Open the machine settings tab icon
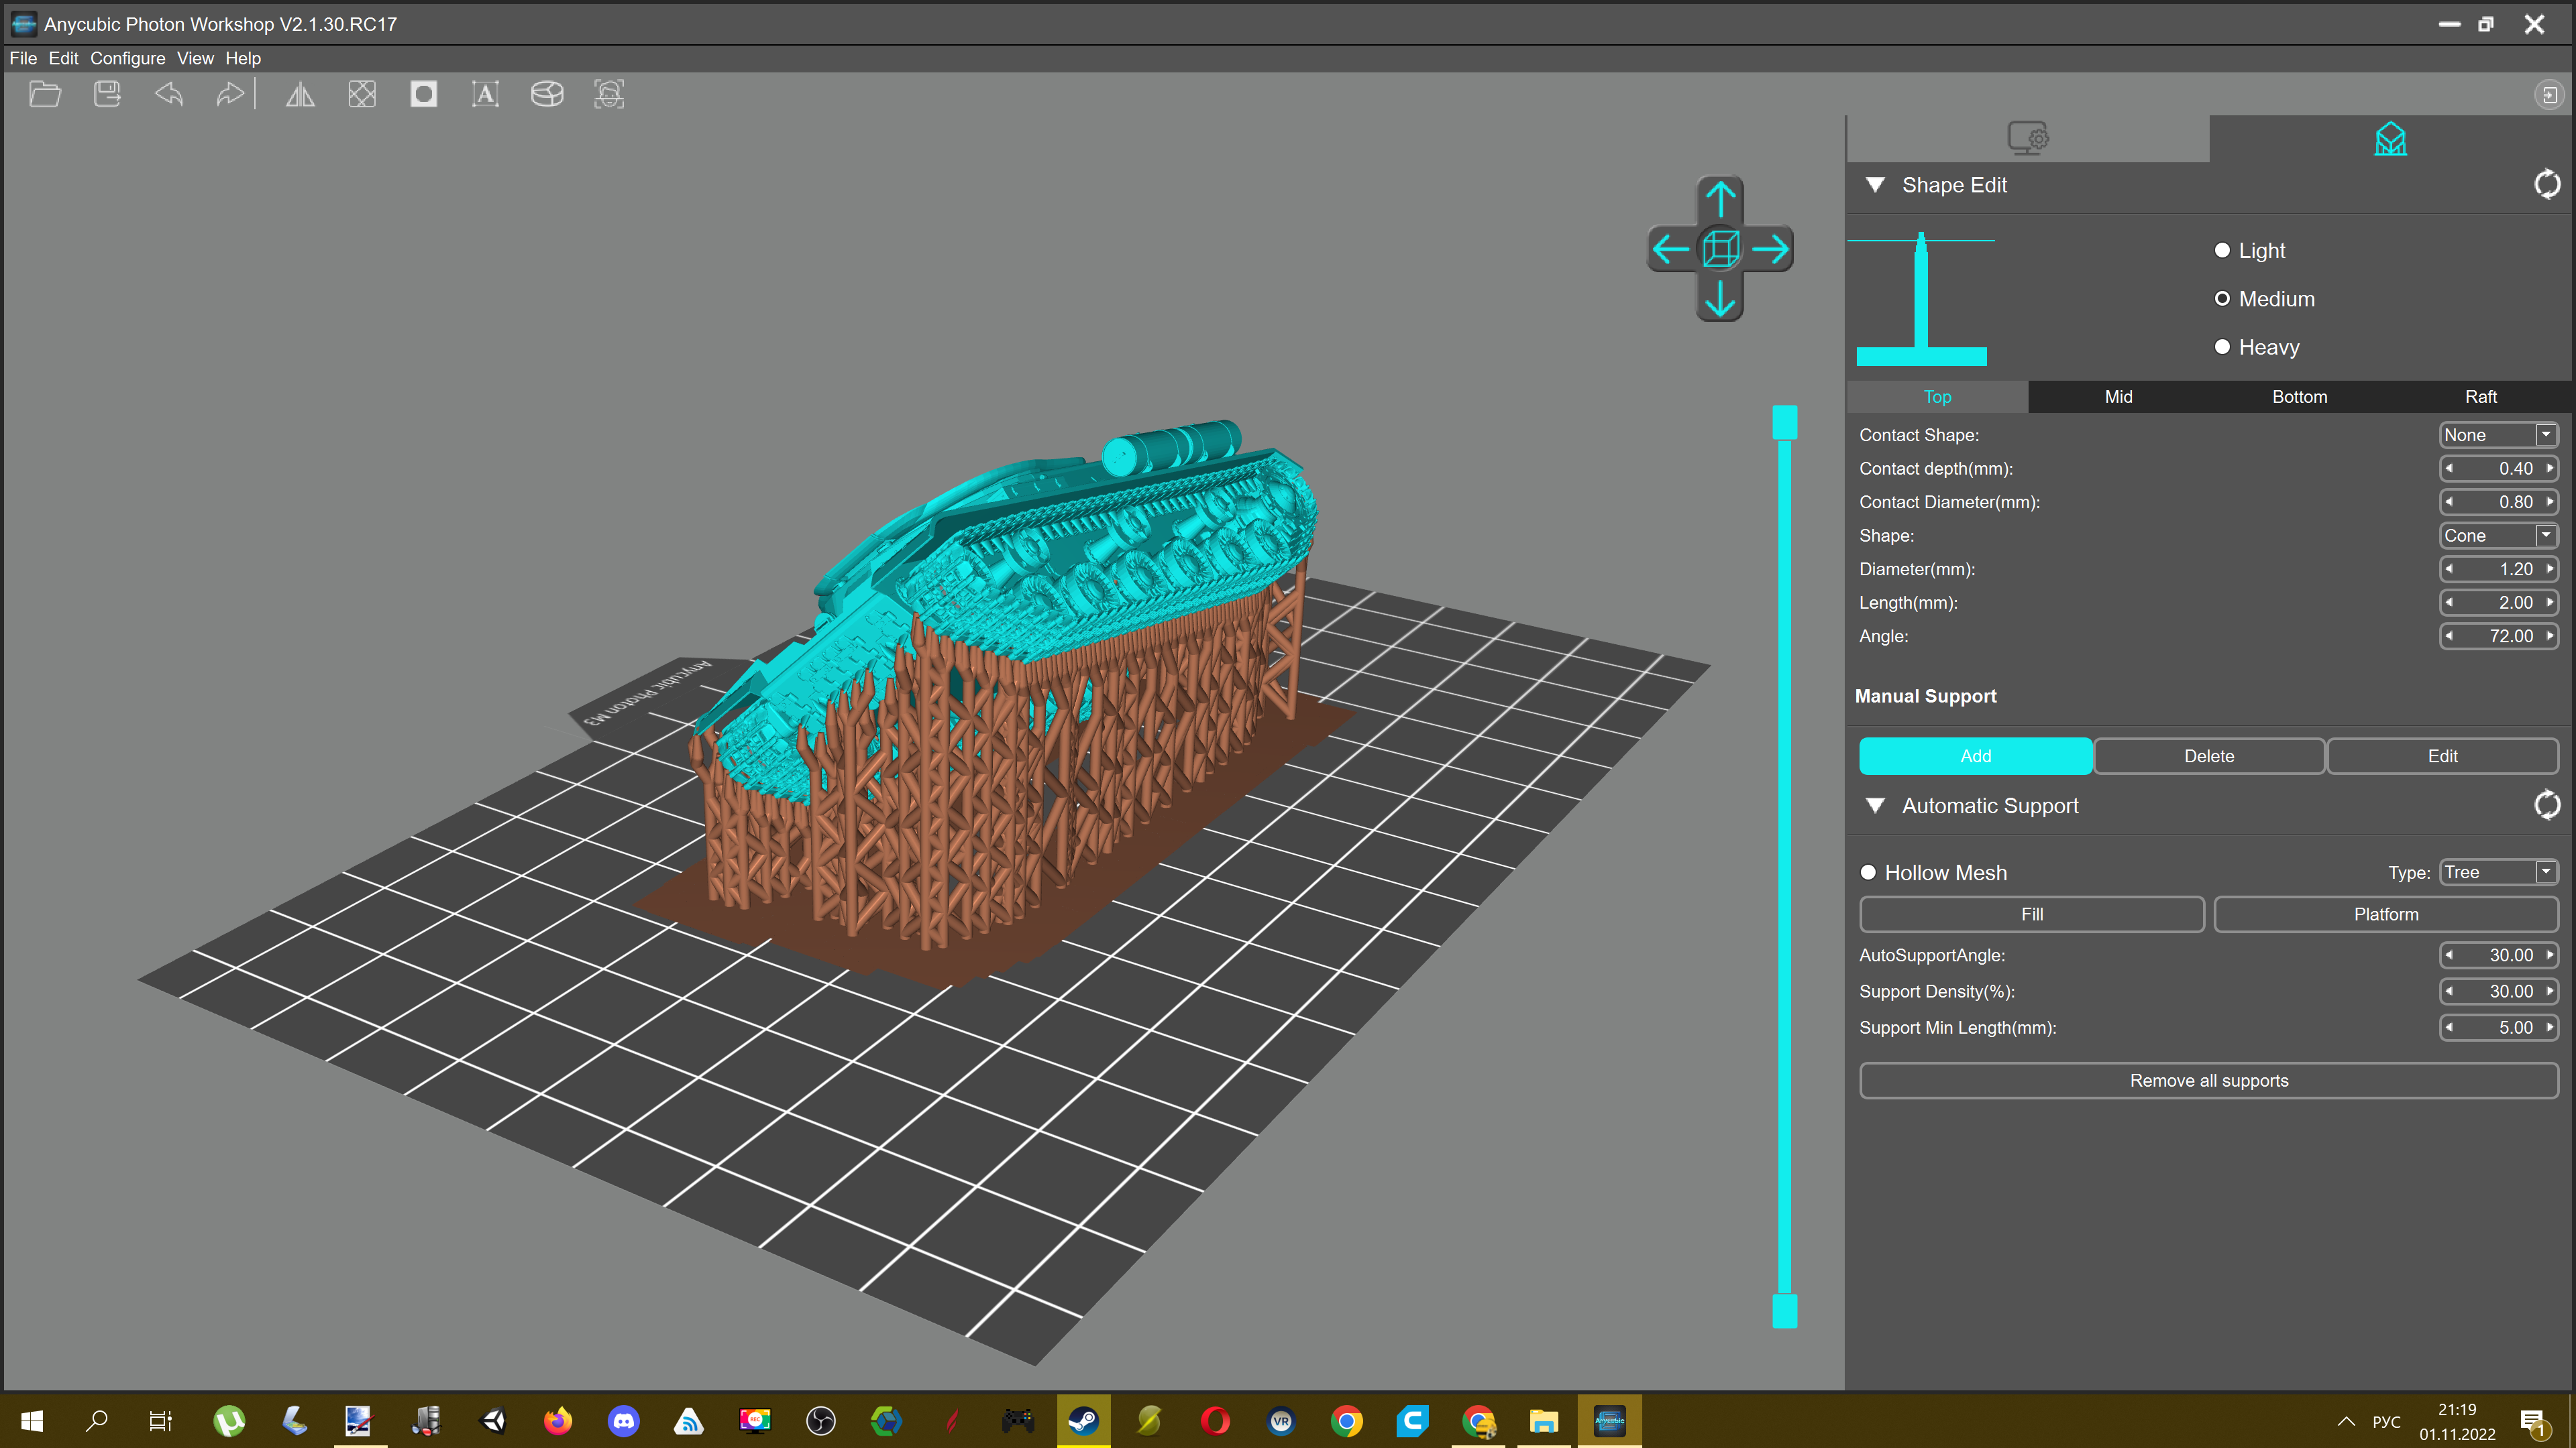The height and width of the screenshot is (1448, 2576). (2027, 138)
